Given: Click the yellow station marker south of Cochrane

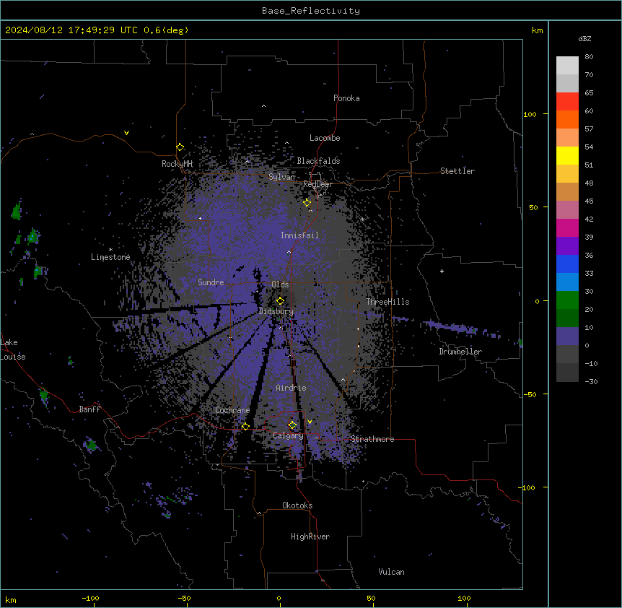Looking at the screenshot, I should click(245, 426).
